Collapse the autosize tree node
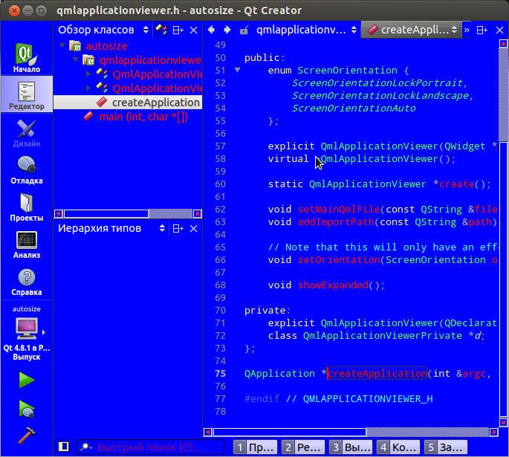This screenshot has width=509, height=457. (x=62, y=46)
